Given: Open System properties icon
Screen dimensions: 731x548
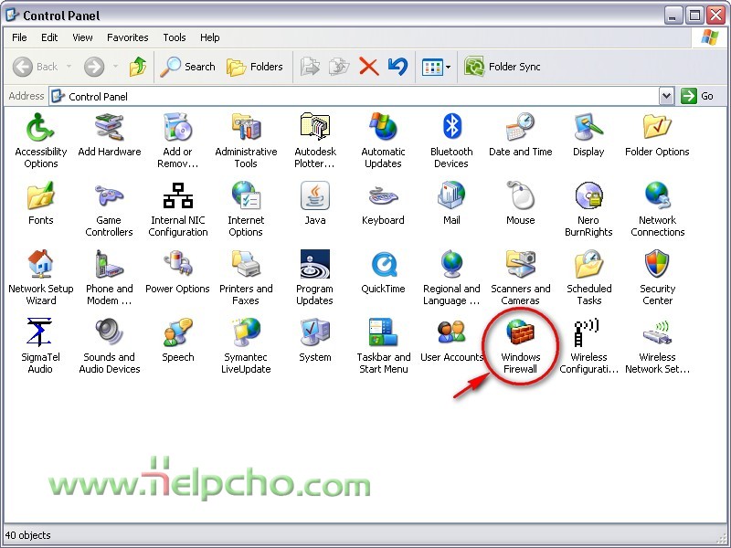Looking at the screenshot, I should coord(314,341).
